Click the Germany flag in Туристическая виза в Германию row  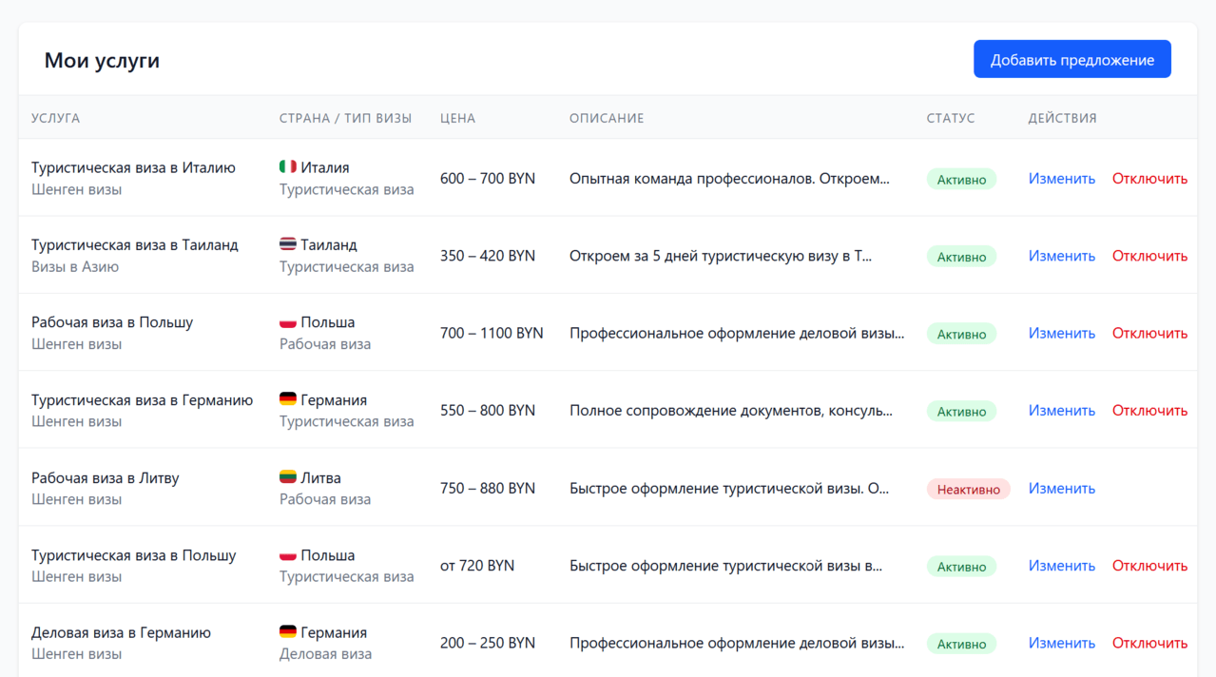(x=288, y=399)
